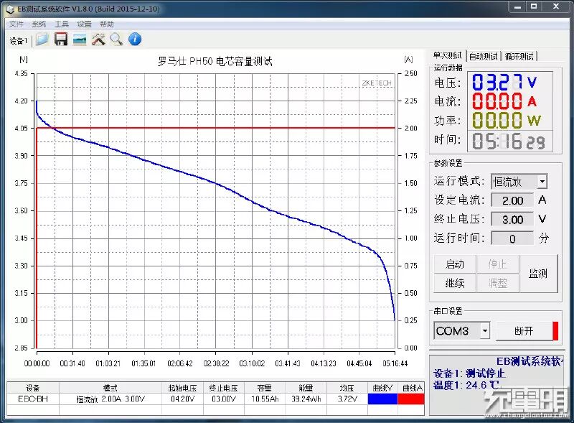Image resolution: width=574 pixels, height=423 pixels.
Task: Open the folder icon in the toolbar
Action: pos(42,39)
